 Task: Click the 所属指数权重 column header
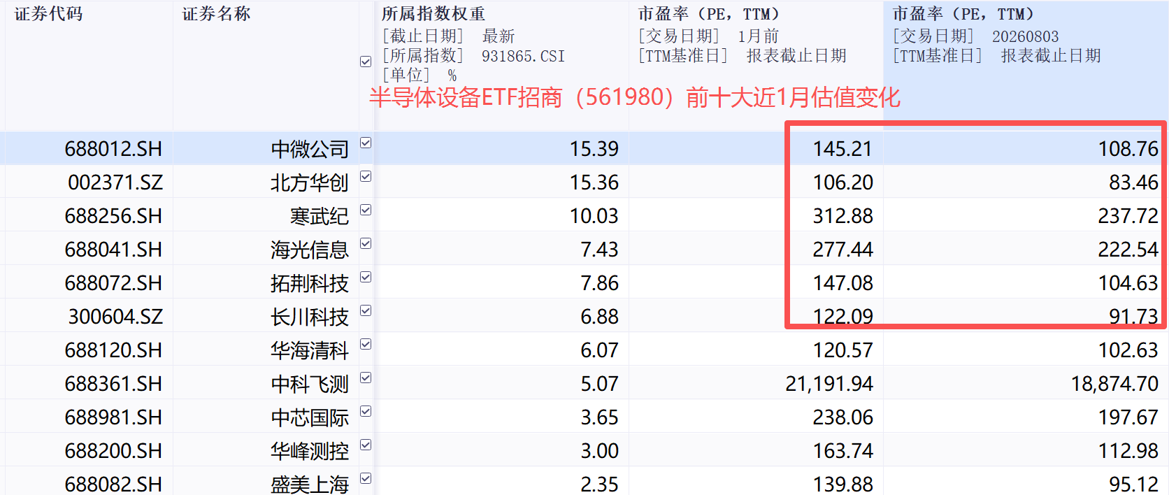(x=433, y=14)
